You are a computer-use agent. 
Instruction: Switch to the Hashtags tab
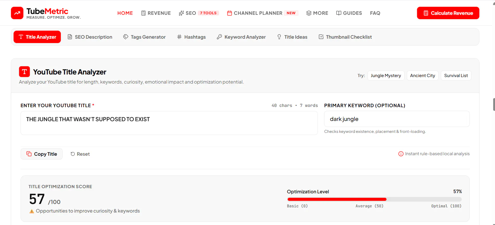point(191,37)
